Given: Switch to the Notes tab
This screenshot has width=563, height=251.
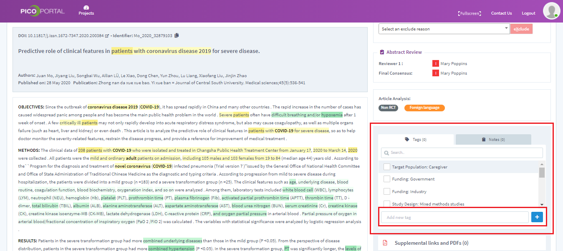Looking at the screenshot, I should click(493, 140).
